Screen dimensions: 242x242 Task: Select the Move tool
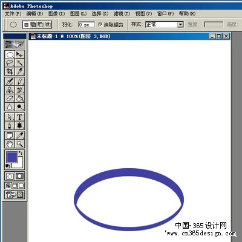pyautogui.click(x=20, y=54)
